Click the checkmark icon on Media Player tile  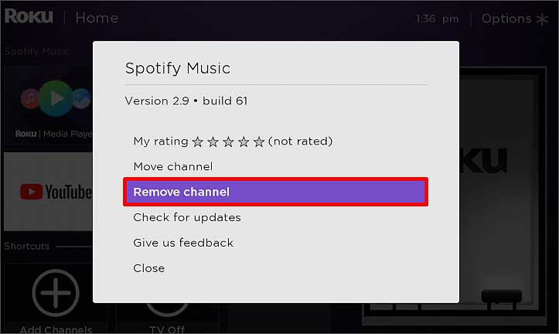click(x=81, y=99)
